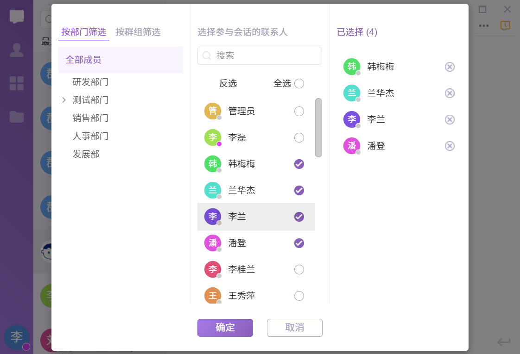
Task: Open the folder icon in sidebar
Action: [17, 117]
